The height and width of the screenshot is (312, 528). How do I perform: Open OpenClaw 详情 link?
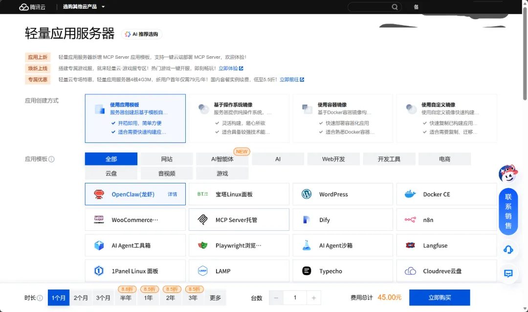[173, 194]
